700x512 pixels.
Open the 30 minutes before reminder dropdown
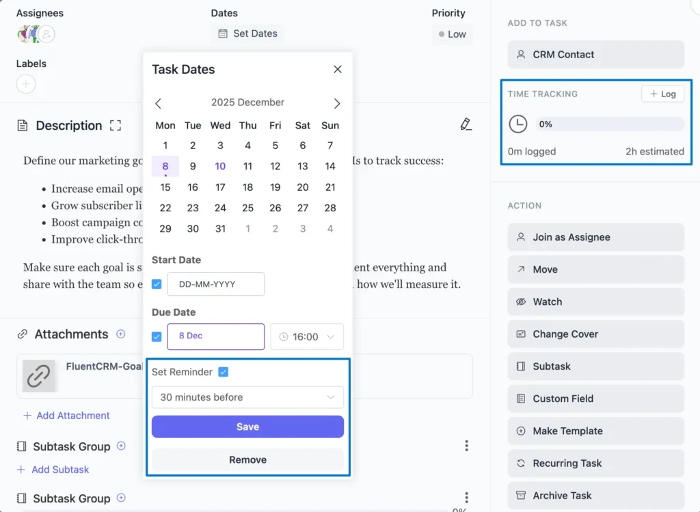247,397
